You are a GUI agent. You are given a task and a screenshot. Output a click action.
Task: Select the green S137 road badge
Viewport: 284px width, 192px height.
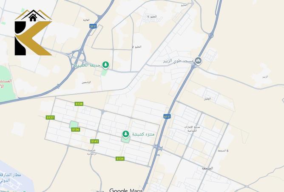pyautogui.click(x=50, y=118)
